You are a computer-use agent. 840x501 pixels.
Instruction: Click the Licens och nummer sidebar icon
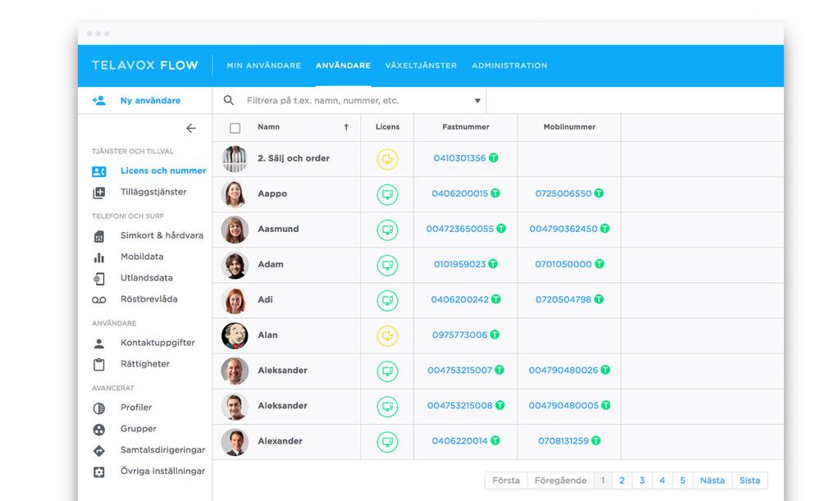click(x=99, y=171)
